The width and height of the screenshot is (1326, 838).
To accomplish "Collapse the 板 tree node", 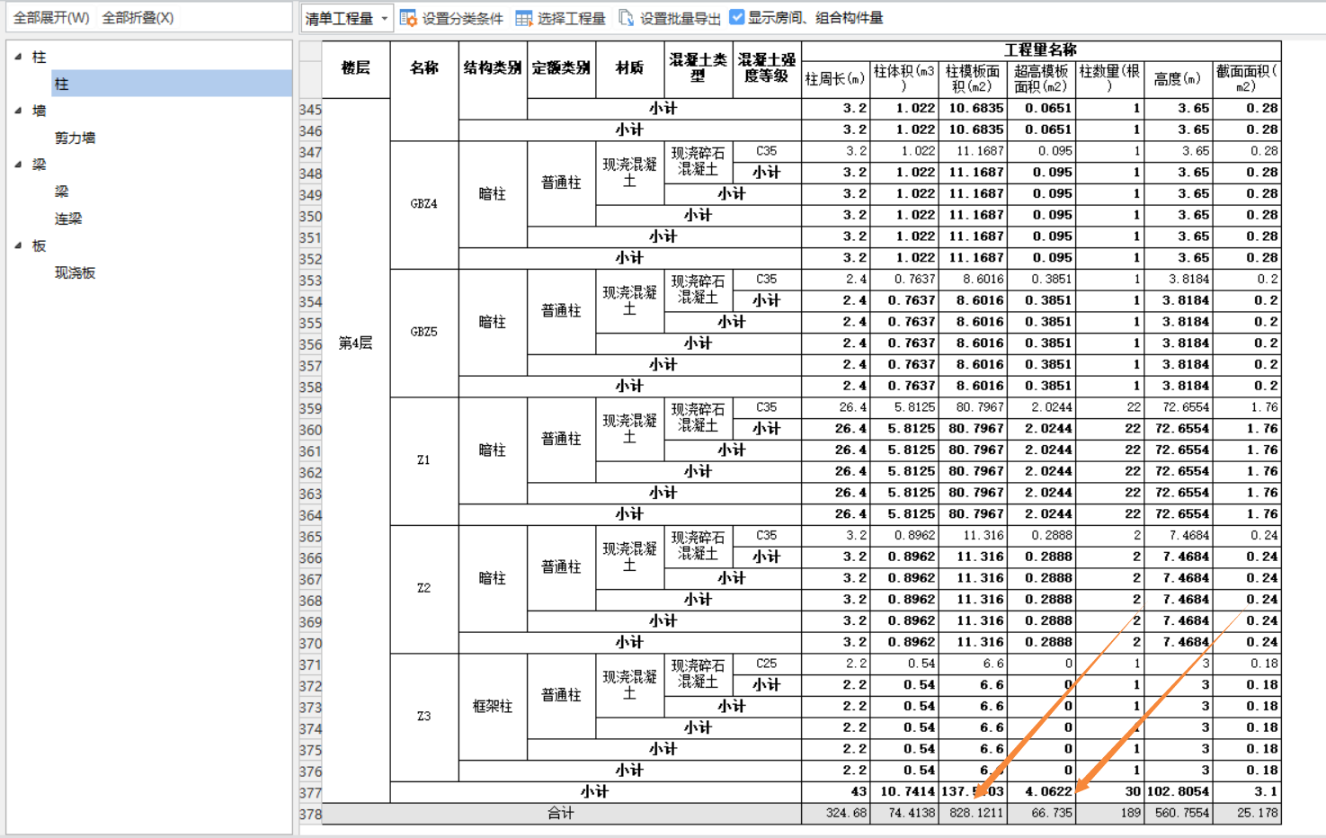I will tap(18, 245).
